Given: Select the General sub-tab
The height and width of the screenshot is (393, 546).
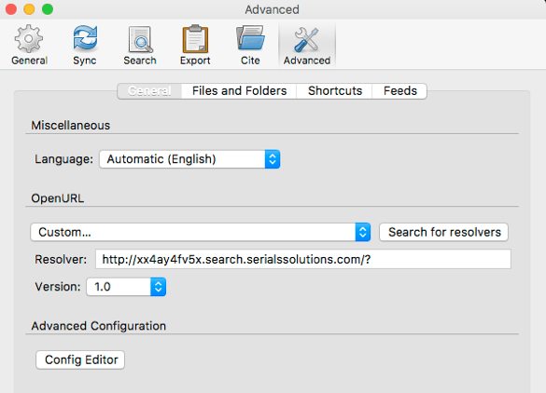Looking at the screenshot, I should point(149,91).
